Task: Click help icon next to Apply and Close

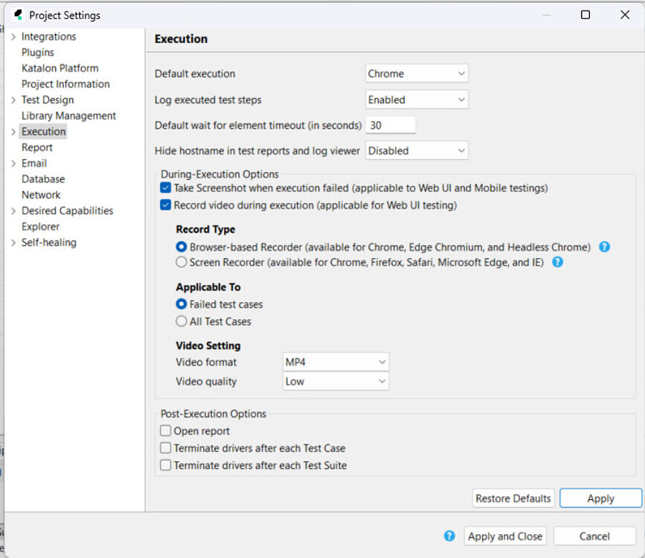Action: [449, 536]
